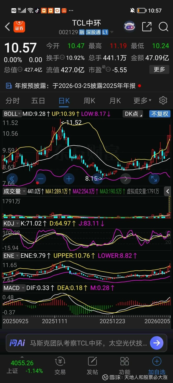The height and width of the screenshot is (383, 173).
Task: Tap battery indicator in status bar
Action: click(142, 11)
